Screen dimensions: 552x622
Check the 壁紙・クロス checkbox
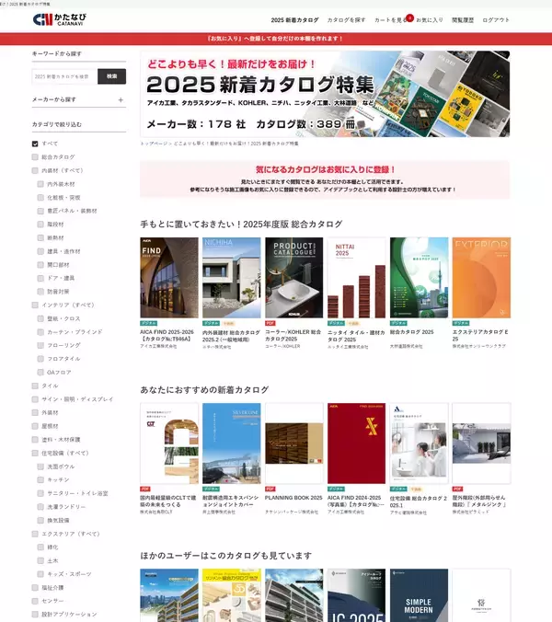pos(40,318)
